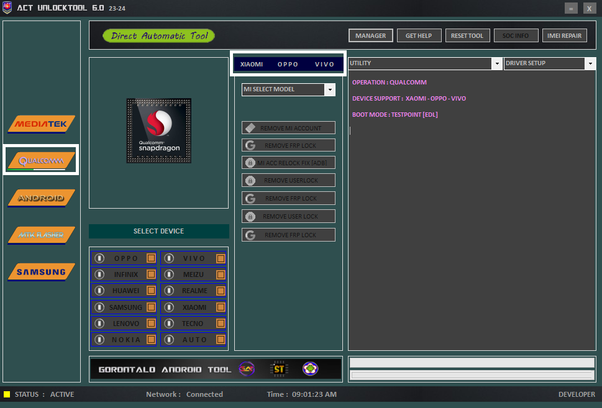Screen dimensions: 602x408
Task: Toggle the XIAOMI device power button
Action: tap(169, 307)
